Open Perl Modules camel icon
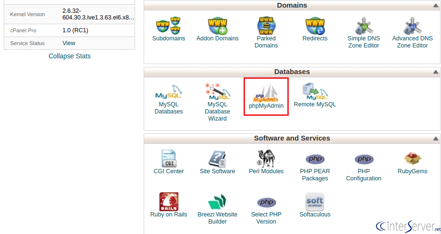The height and width of the screenshot is (234, 441). [266, 159]
